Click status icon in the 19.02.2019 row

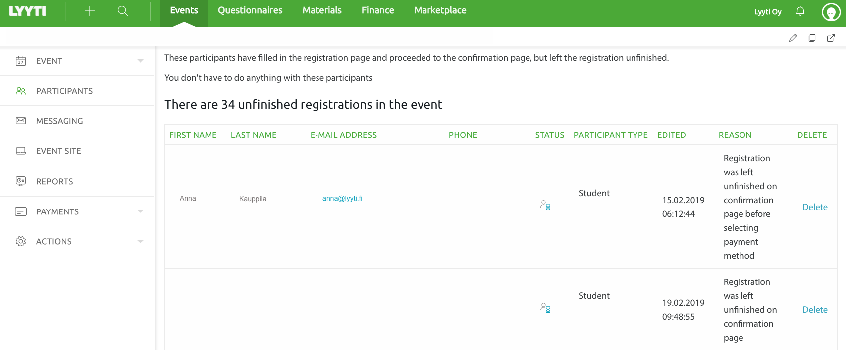545,307
